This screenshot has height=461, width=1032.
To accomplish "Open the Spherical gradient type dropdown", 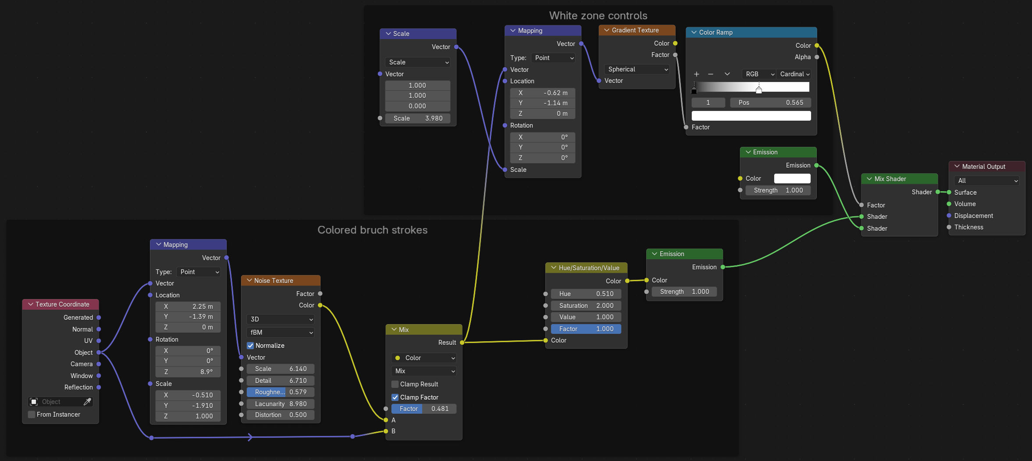I will (637, 69).
